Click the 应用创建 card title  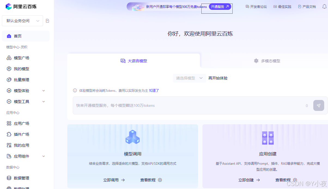coord(268,154)
